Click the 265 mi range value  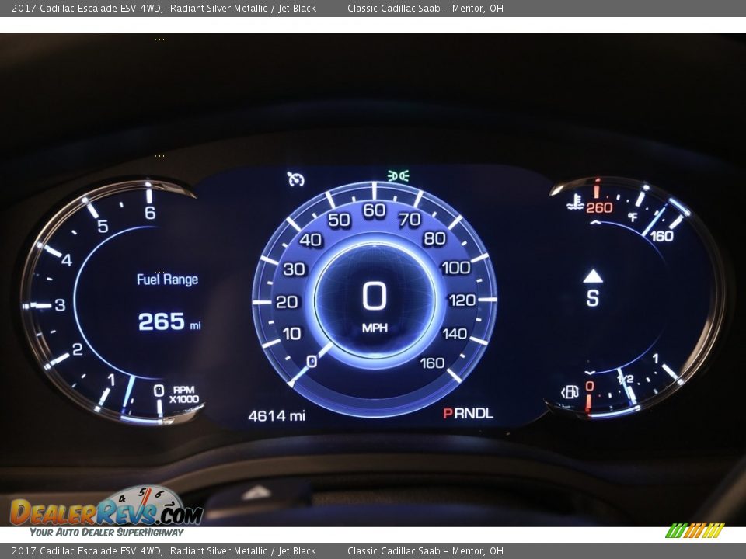pos(169,321)
